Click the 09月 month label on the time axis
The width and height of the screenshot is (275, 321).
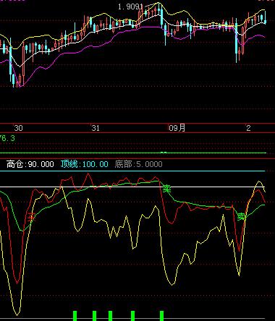177,128
